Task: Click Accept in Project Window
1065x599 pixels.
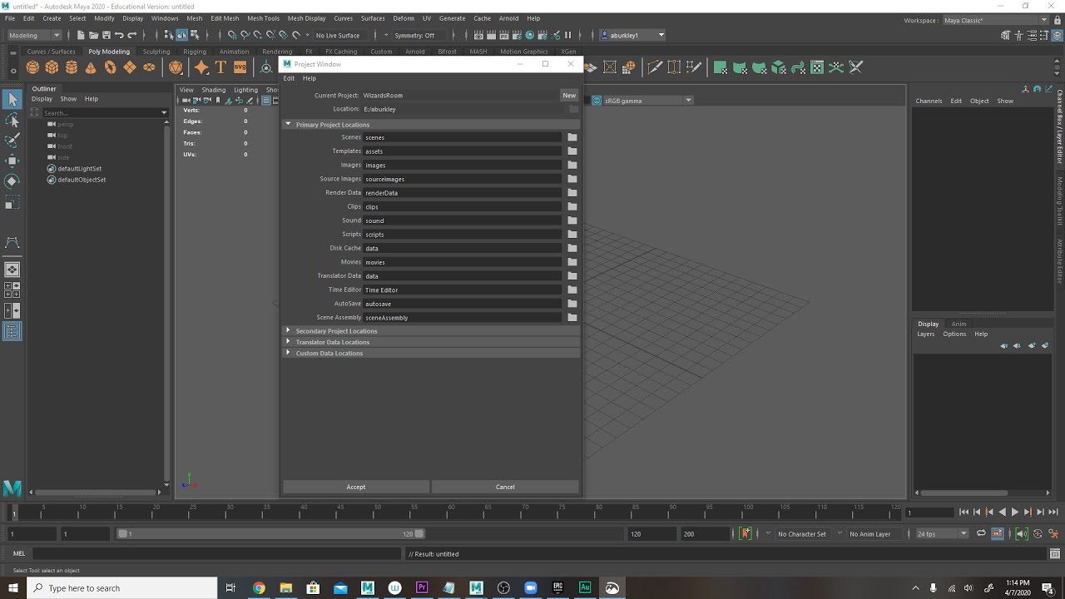Action: point(356,487)
